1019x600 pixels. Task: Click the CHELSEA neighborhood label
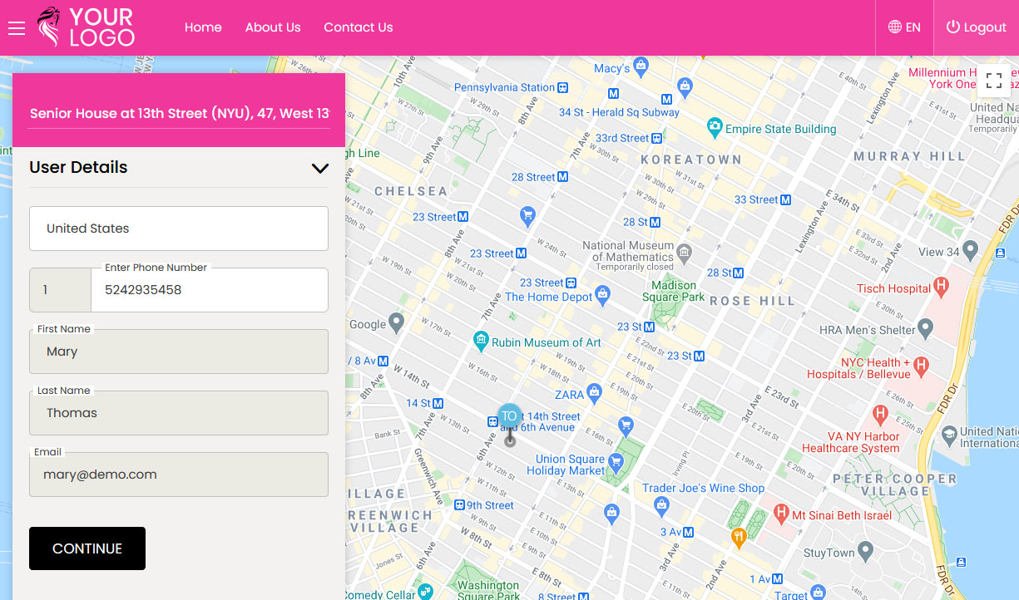point(411,191)
